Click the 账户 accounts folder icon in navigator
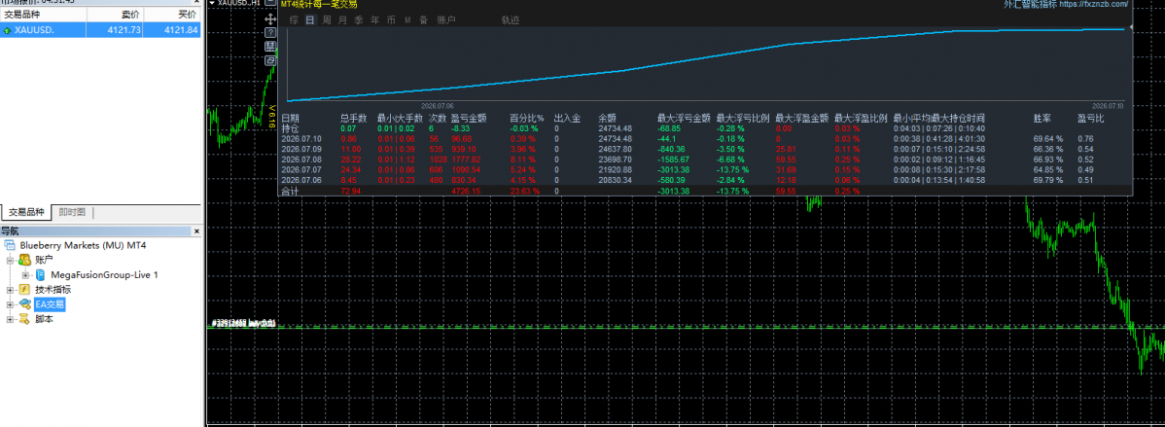This screenshot has width=1165, height=427. point(24,260)
